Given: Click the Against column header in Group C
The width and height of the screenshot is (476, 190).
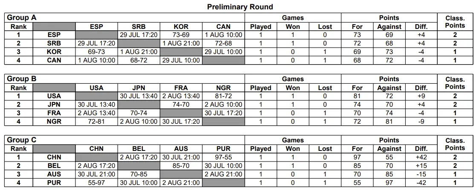Looking at the screenshot, I should (x=389, y=149).
